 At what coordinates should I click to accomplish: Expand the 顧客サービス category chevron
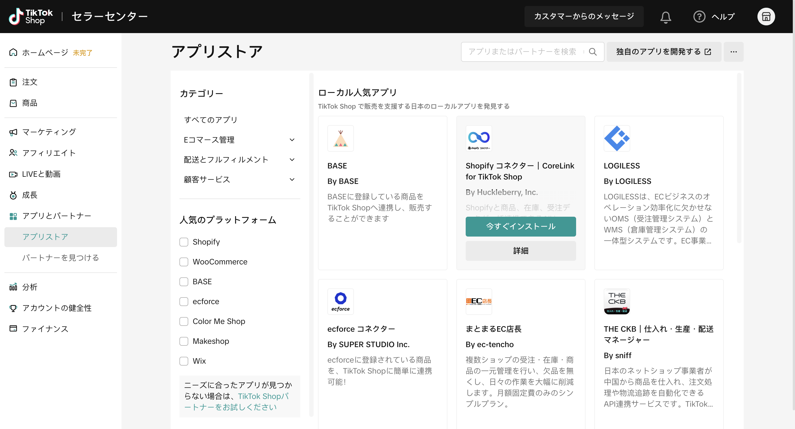click(x=292, y=179)
